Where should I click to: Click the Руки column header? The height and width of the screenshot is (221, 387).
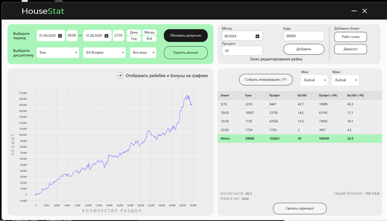pyautogui.click(x=248, y=95)
